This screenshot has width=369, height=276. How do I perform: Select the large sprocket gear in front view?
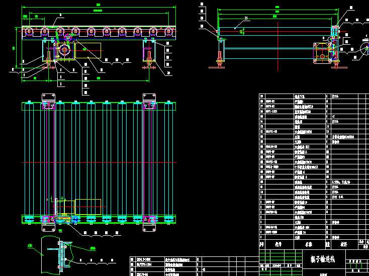(64, 50)
